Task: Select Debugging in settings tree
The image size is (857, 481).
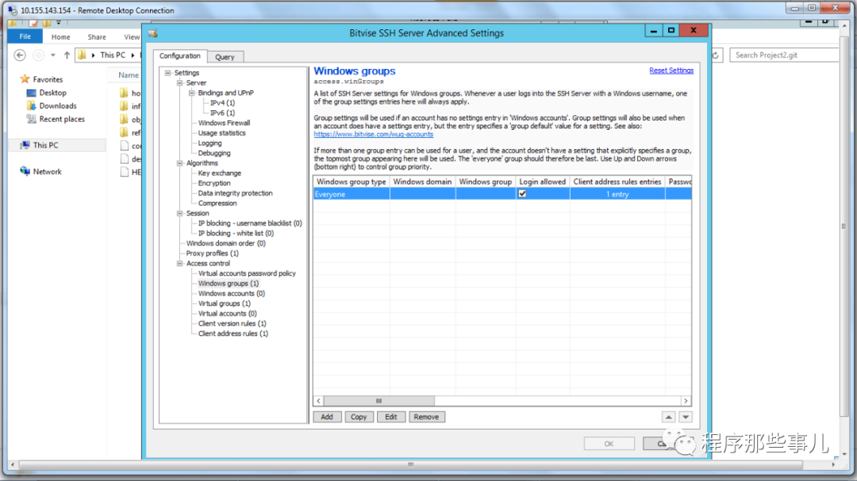Action: 214,154
